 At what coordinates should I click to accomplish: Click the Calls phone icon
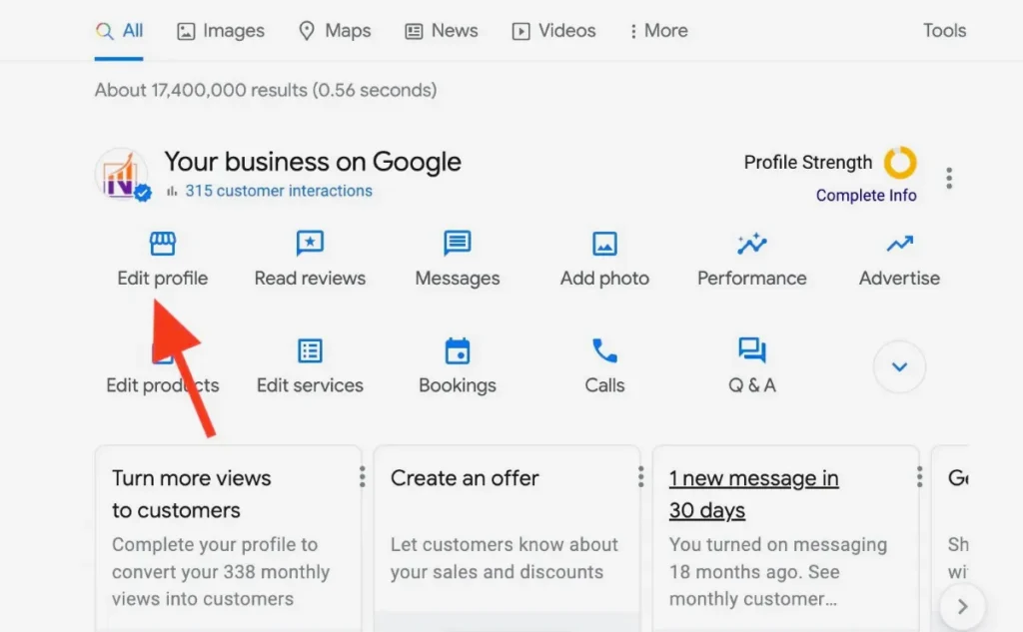604,350
